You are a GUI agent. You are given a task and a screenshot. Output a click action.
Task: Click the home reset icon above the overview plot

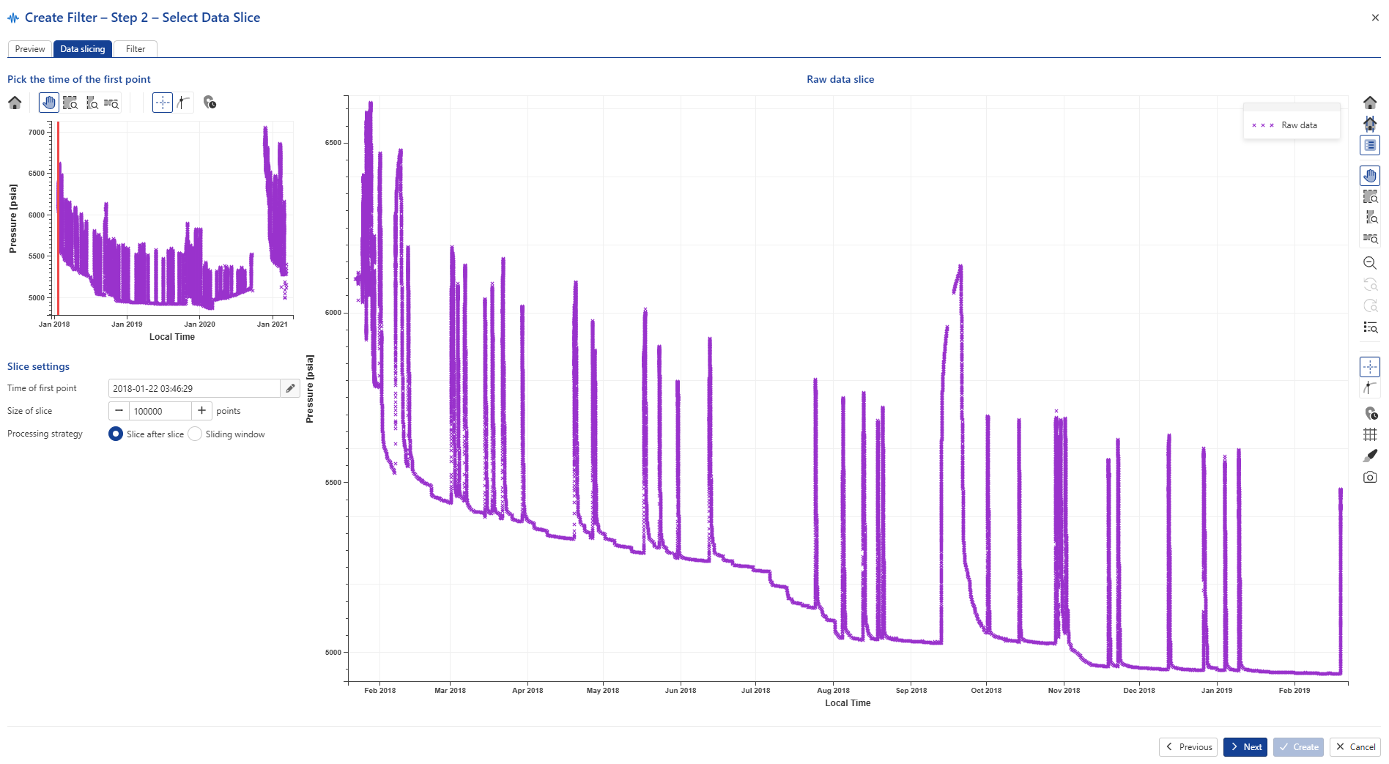15,103
